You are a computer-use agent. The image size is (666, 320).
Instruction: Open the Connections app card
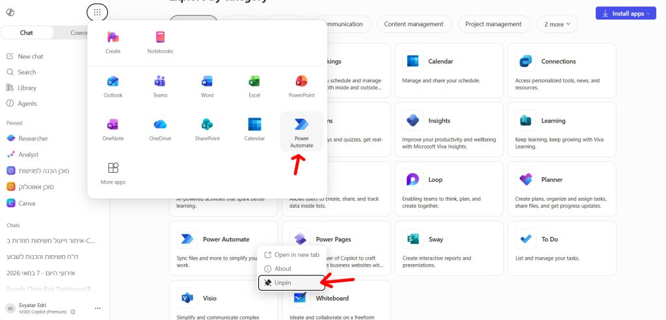pos(562,70)
